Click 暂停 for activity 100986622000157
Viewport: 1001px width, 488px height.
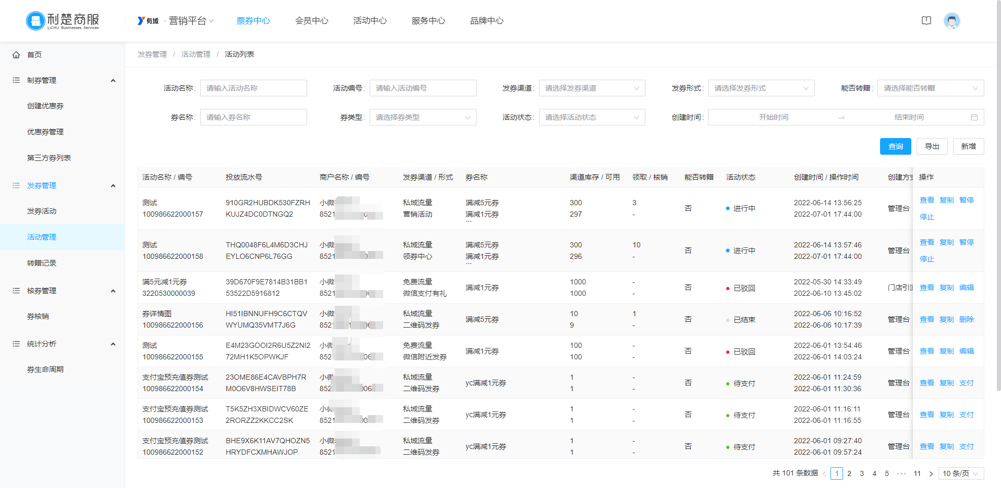click(x=967, y=200)
